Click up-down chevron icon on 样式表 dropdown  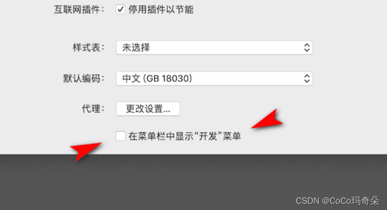coord(307,47)
